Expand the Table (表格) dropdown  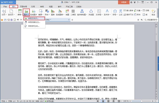20,13
